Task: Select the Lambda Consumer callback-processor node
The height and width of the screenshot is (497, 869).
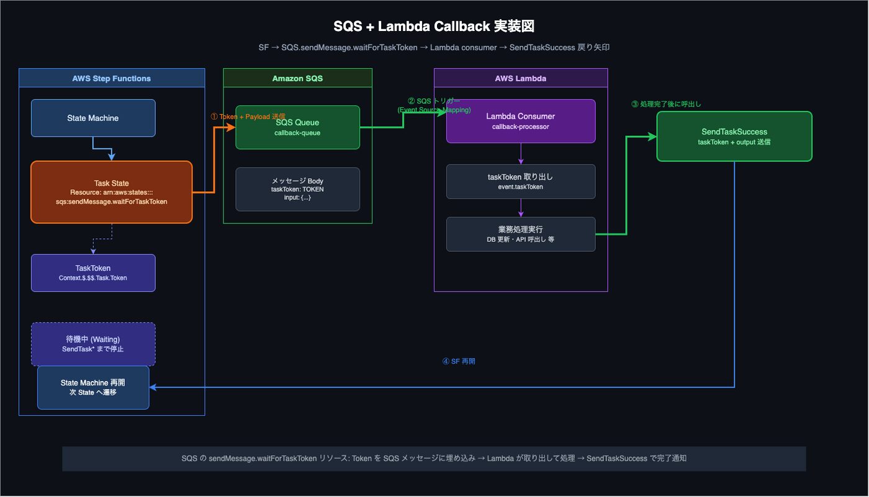Action: 521,121
